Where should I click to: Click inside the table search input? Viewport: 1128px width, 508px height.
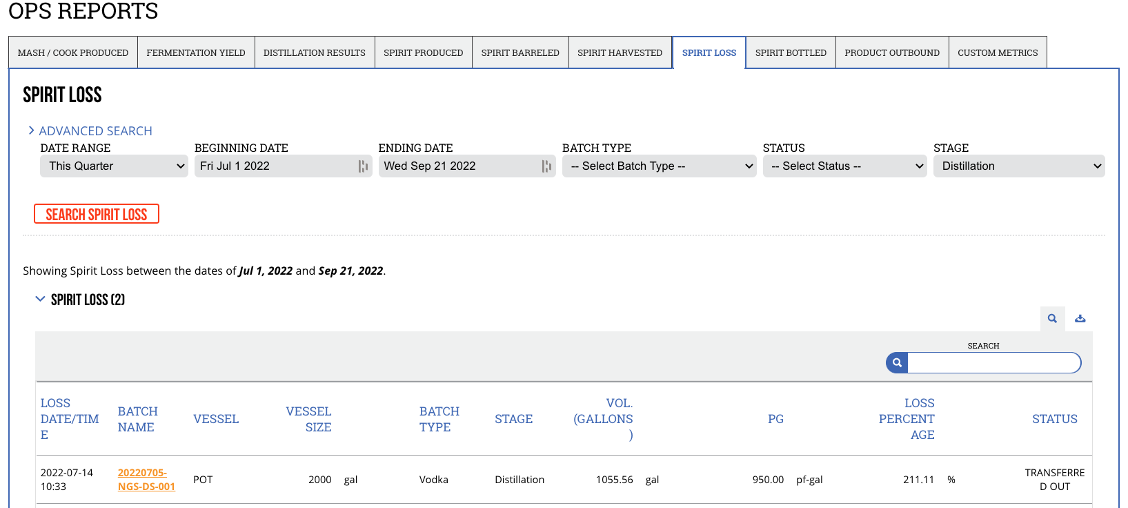(994, 362)
